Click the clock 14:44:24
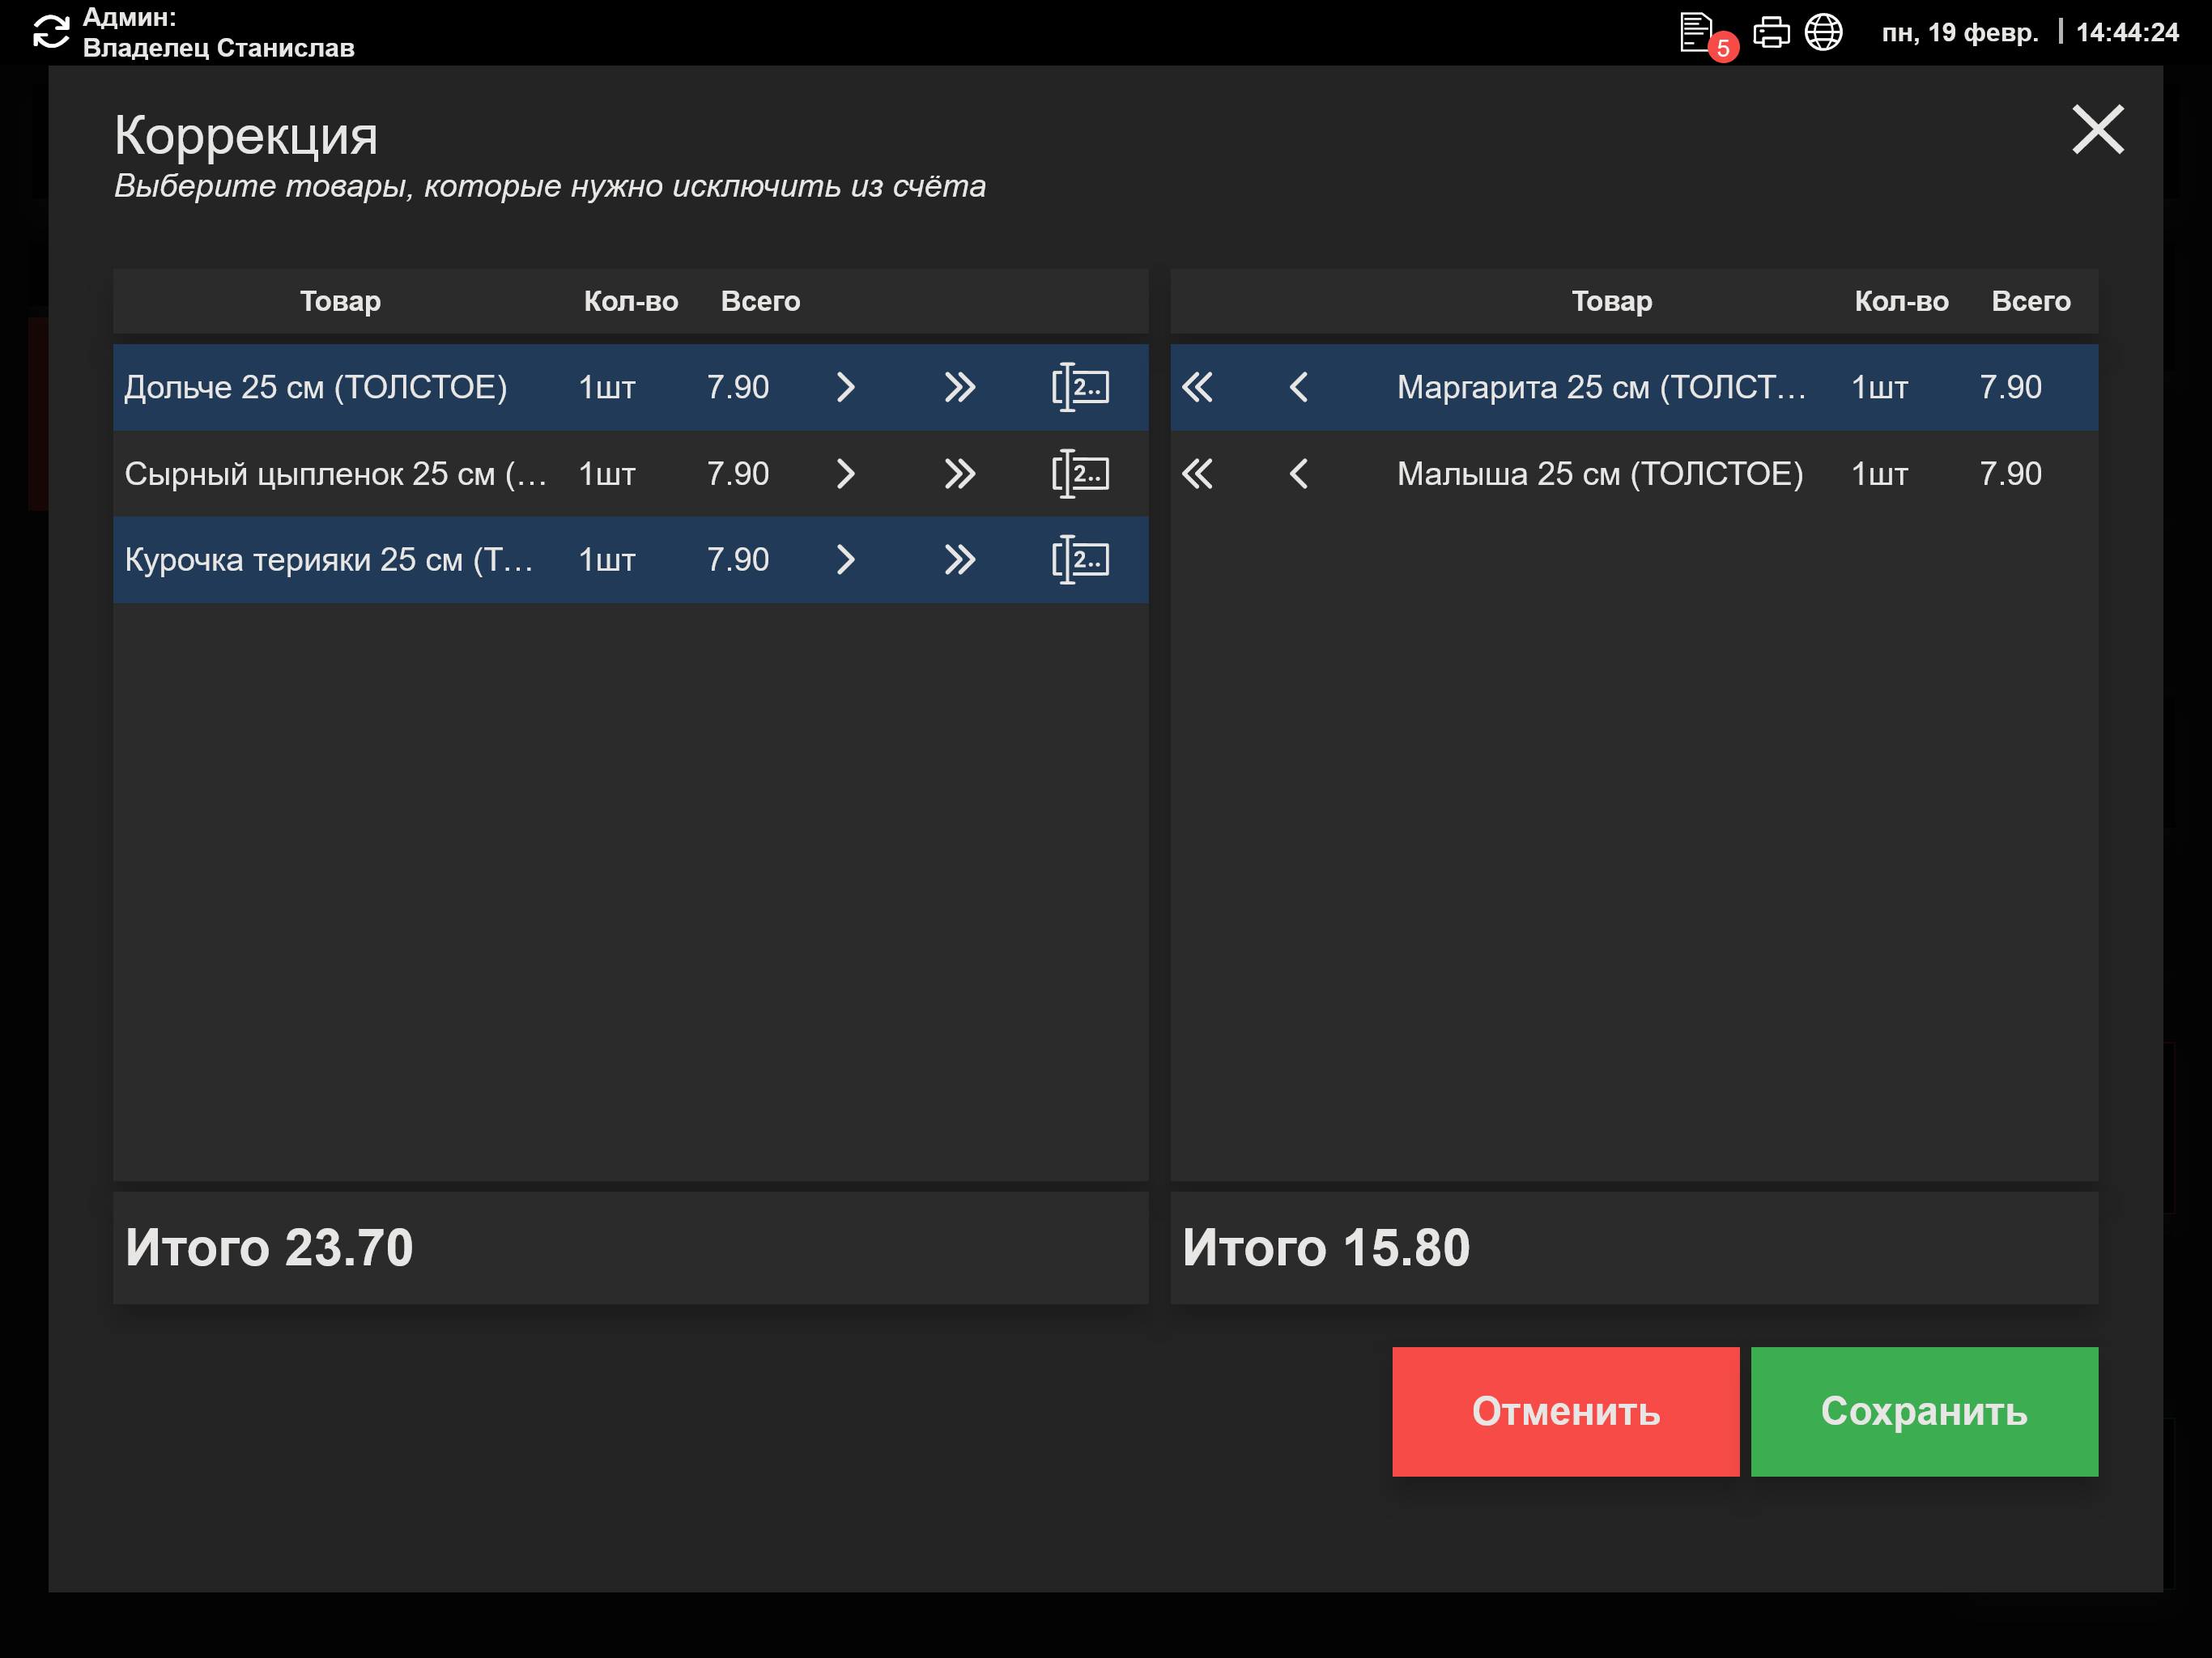Screen dimensions: 2212x1658 click(2127, 32)
